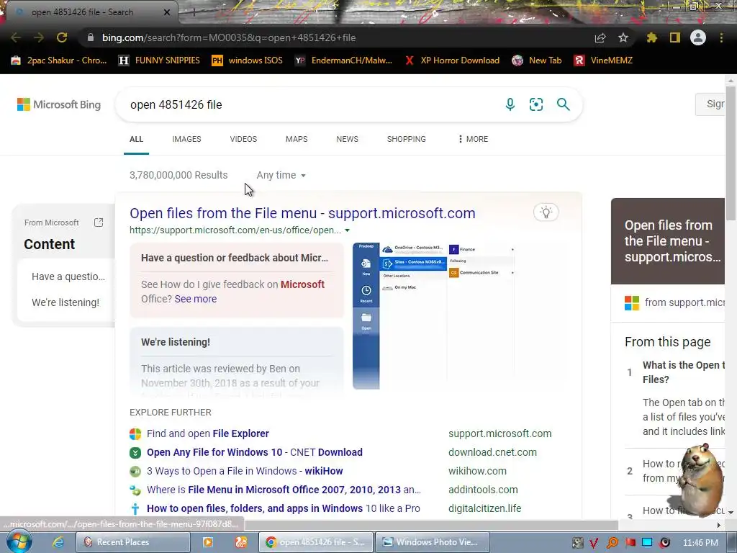737x553 pixels.
Task: Click in the Bing search box text
Action: pos(176,104)
